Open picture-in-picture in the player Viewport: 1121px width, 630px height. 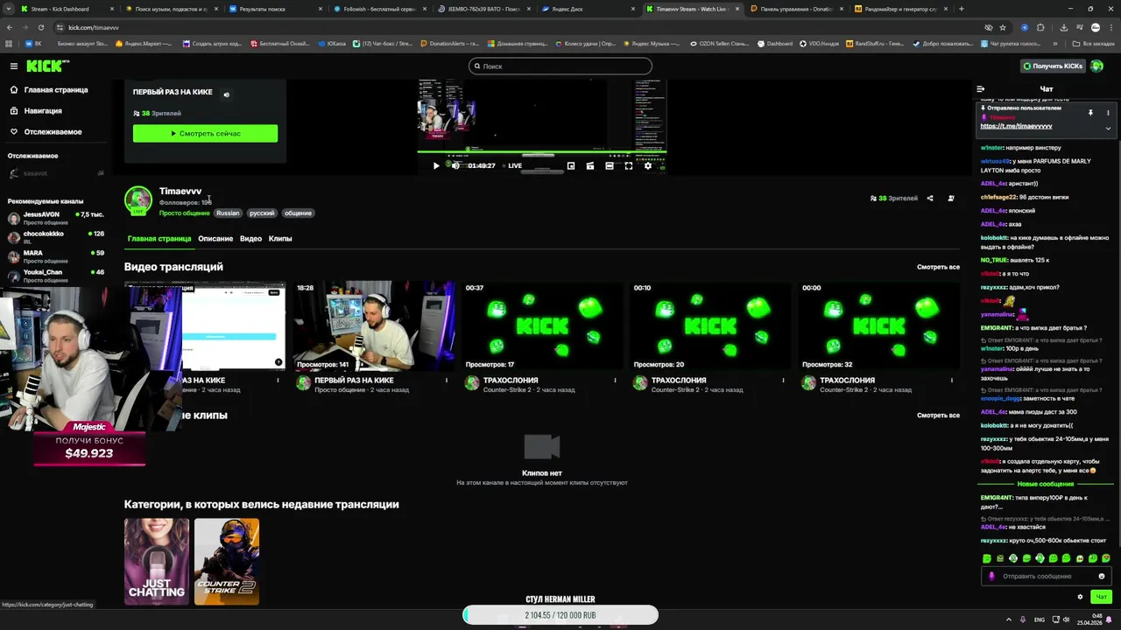tap(571, 165)
